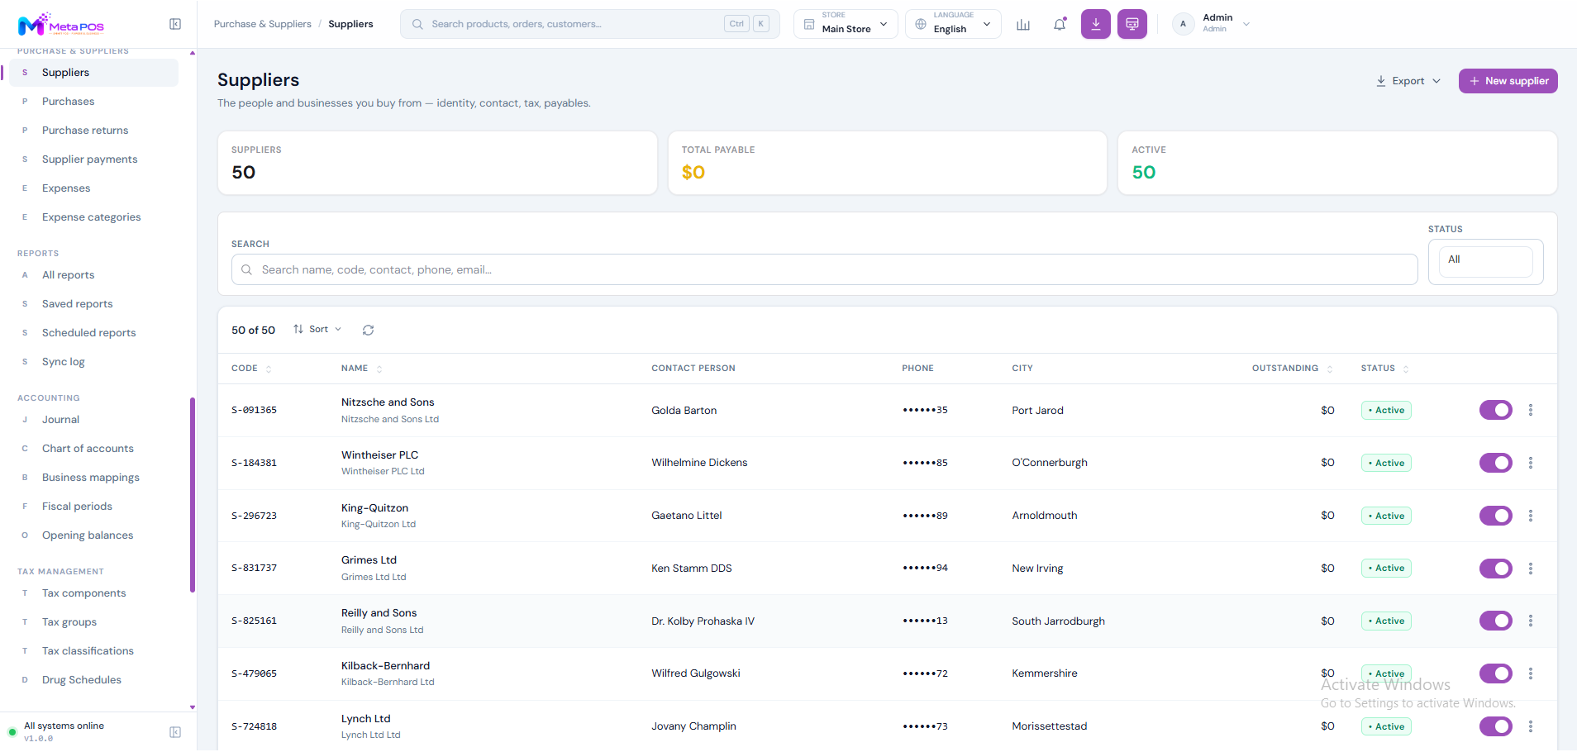Image resolution: width=1577 pixels, height=752 pixels.
Task: Click the New supplier button
Action: [1508, 81]
